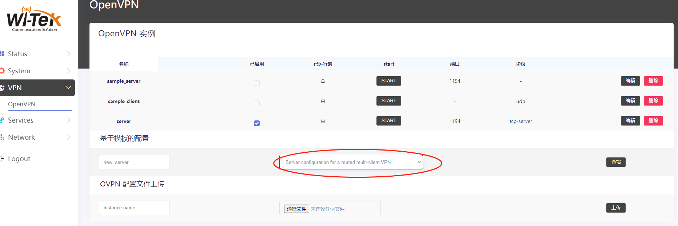Delete the sample_client instance
Viewport: 678px width, 226px height.
[x=653, y=101]
